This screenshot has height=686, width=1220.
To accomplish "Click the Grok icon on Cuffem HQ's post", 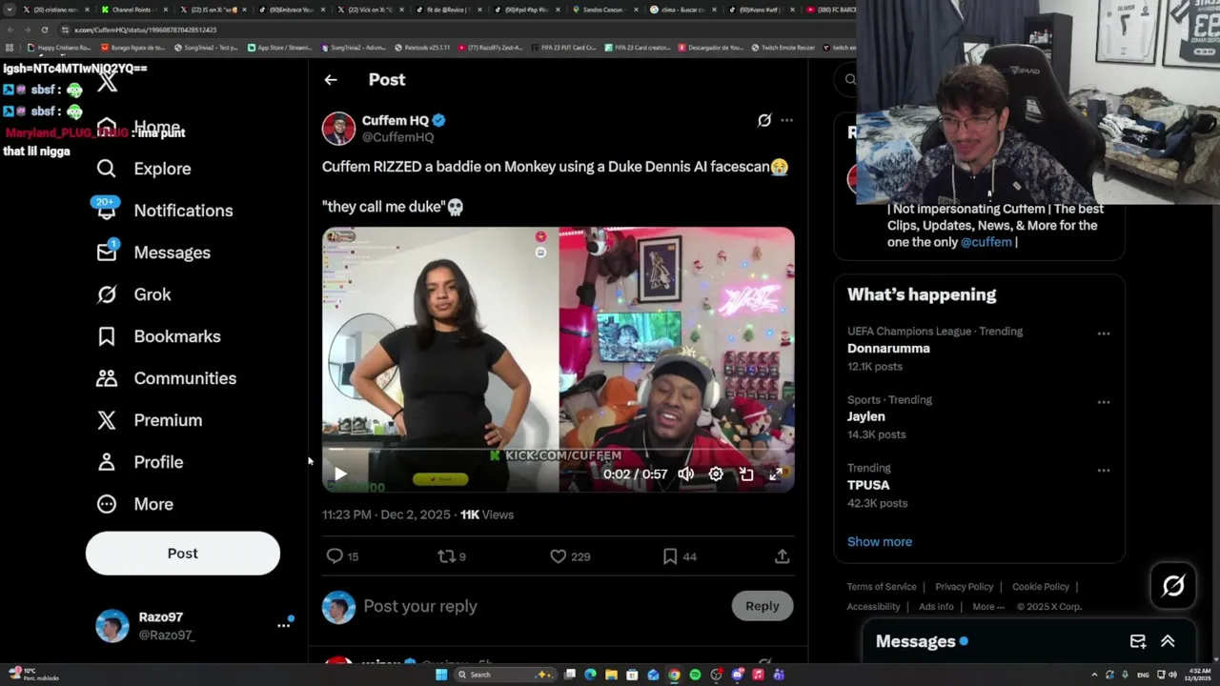I will [763, 120].
